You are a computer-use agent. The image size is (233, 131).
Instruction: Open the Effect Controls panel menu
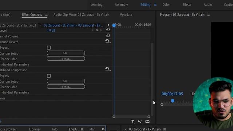[46, 15]
